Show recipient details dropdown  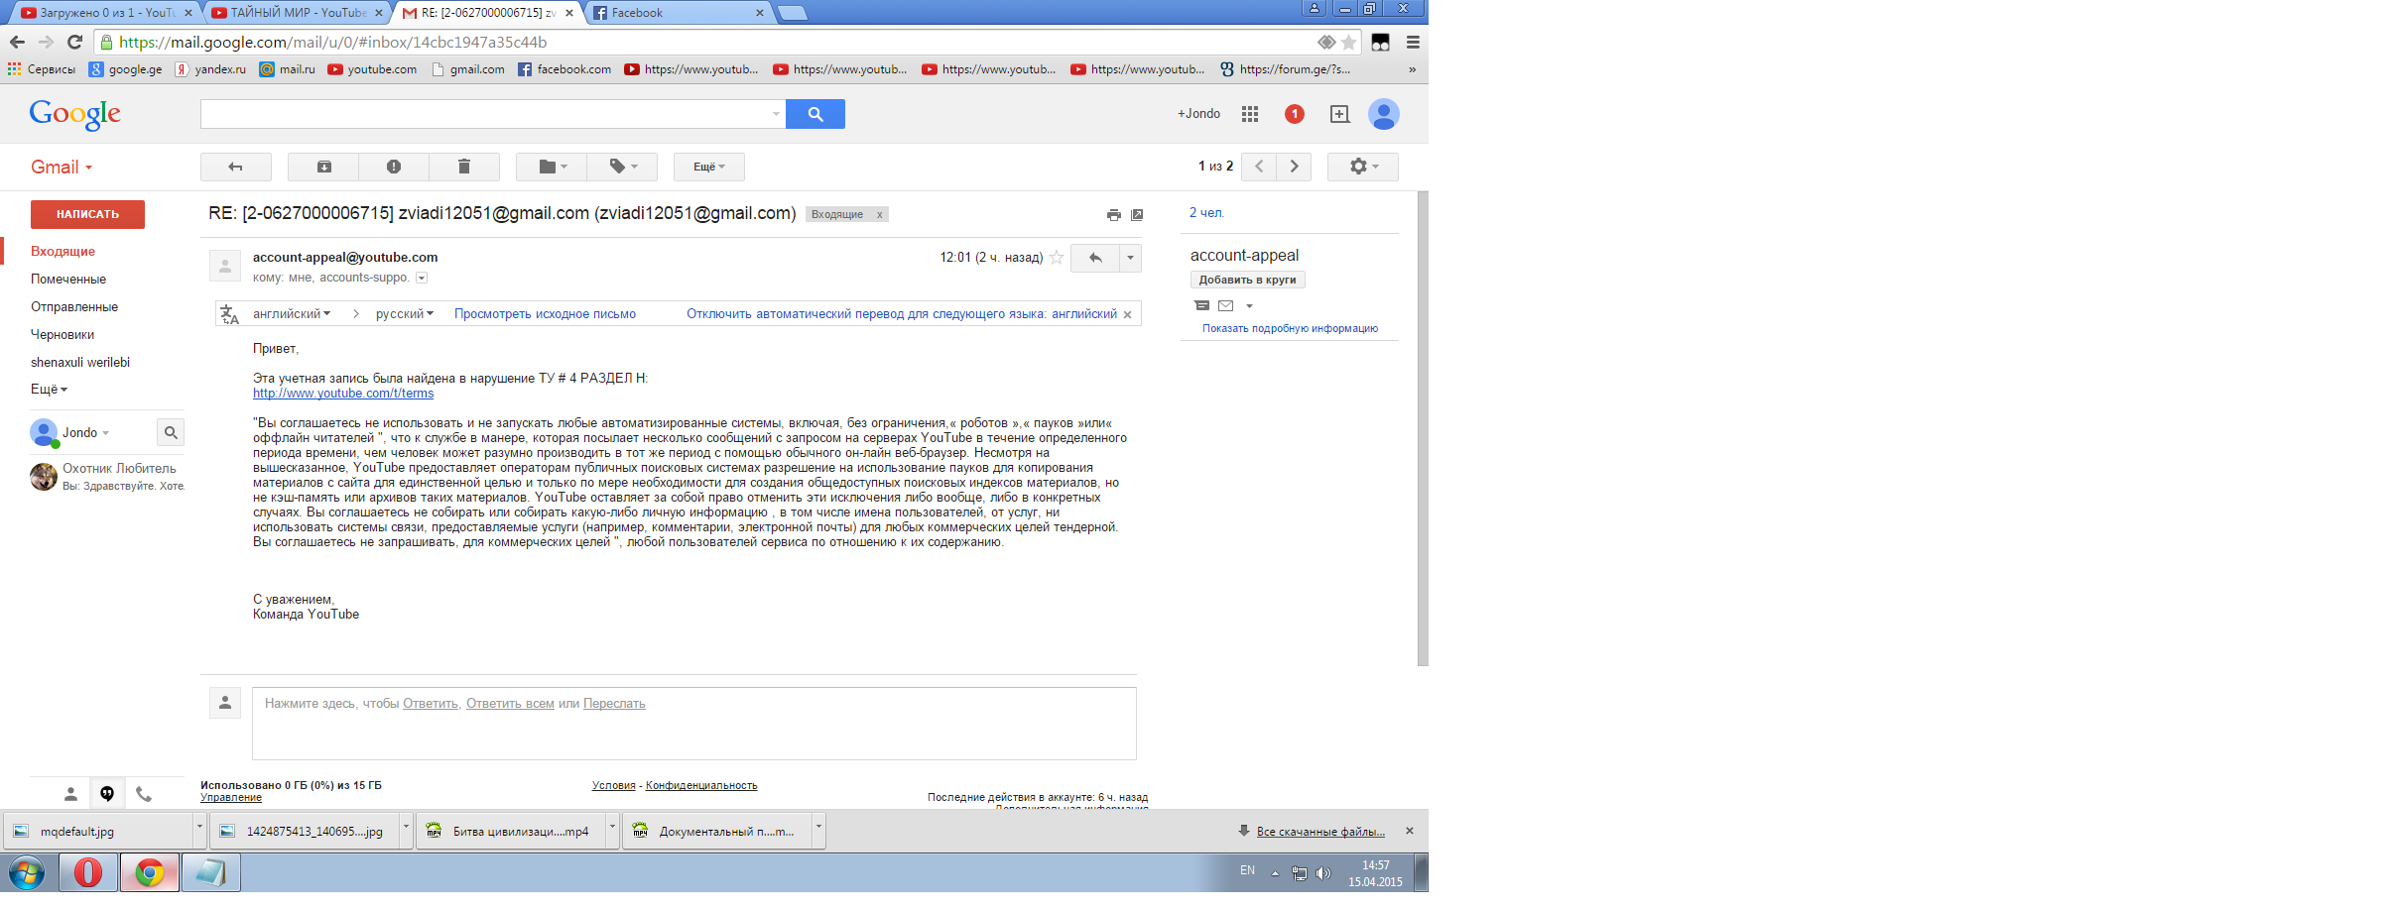[x=422, y=278]
